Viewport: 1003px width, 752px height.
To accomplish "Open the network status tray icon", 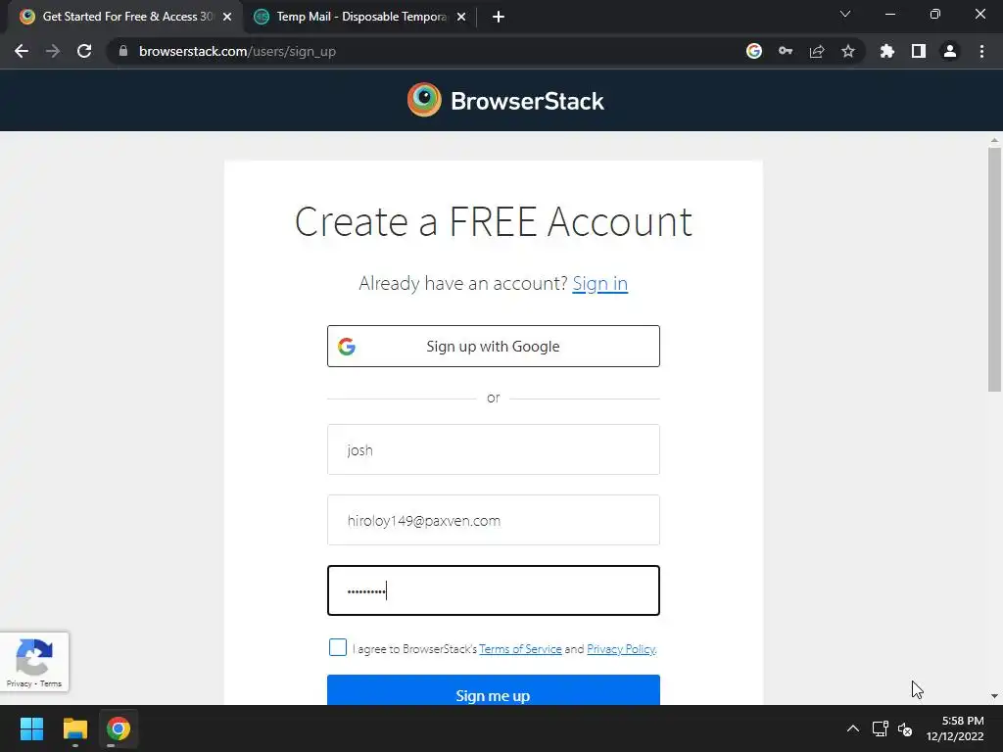I will pos(881,728).
